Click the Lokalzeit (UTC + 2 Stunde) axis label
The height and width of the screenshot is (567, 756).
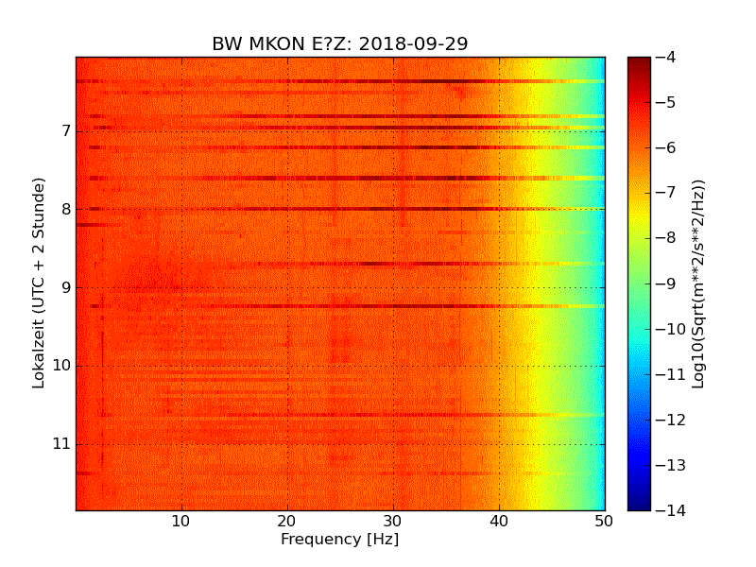tap(39, 283)
